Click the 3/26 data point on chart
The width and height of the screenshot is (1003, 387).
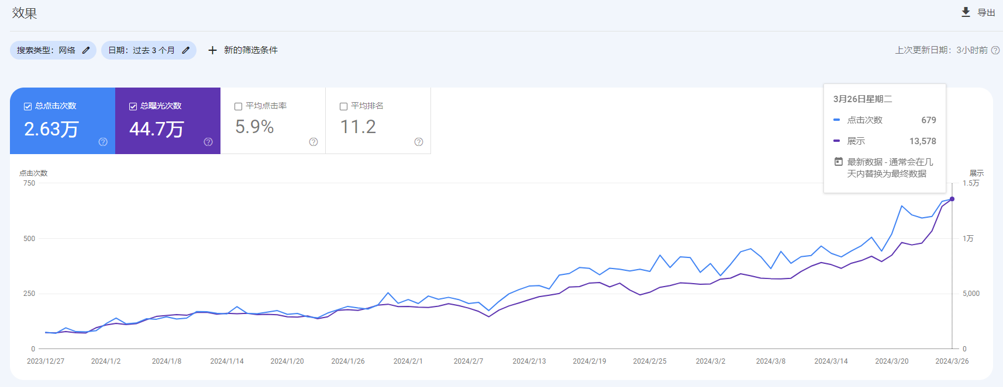952,199
